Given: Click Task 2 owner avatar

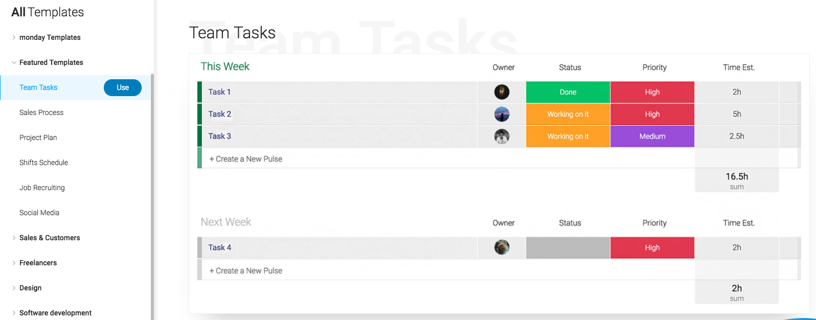Looking at the screenshot, I should [x=502, y=114].
